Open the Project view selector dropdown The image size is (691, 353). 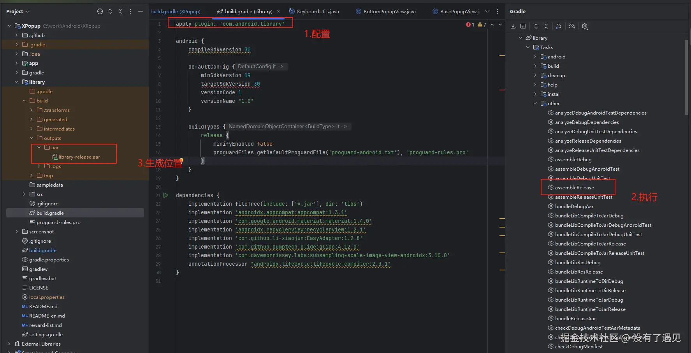click(x=18, y=11)
